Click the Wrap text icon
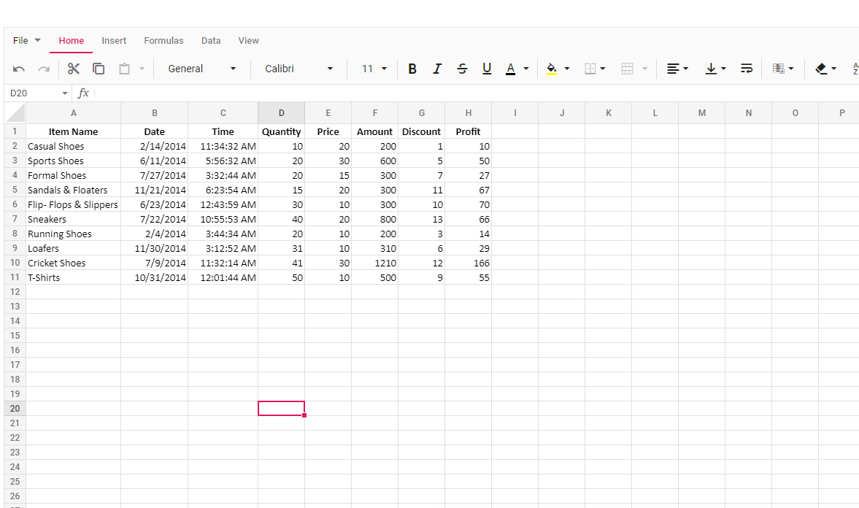The width and height of the screenshot is (859, 508). point(747,69)
